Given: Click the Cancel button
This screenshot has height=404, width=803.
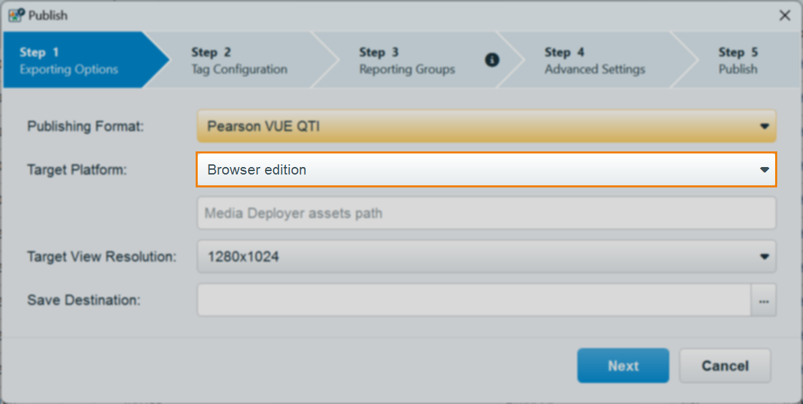Looking at the screenshot, I should click(x=725, y=366).
